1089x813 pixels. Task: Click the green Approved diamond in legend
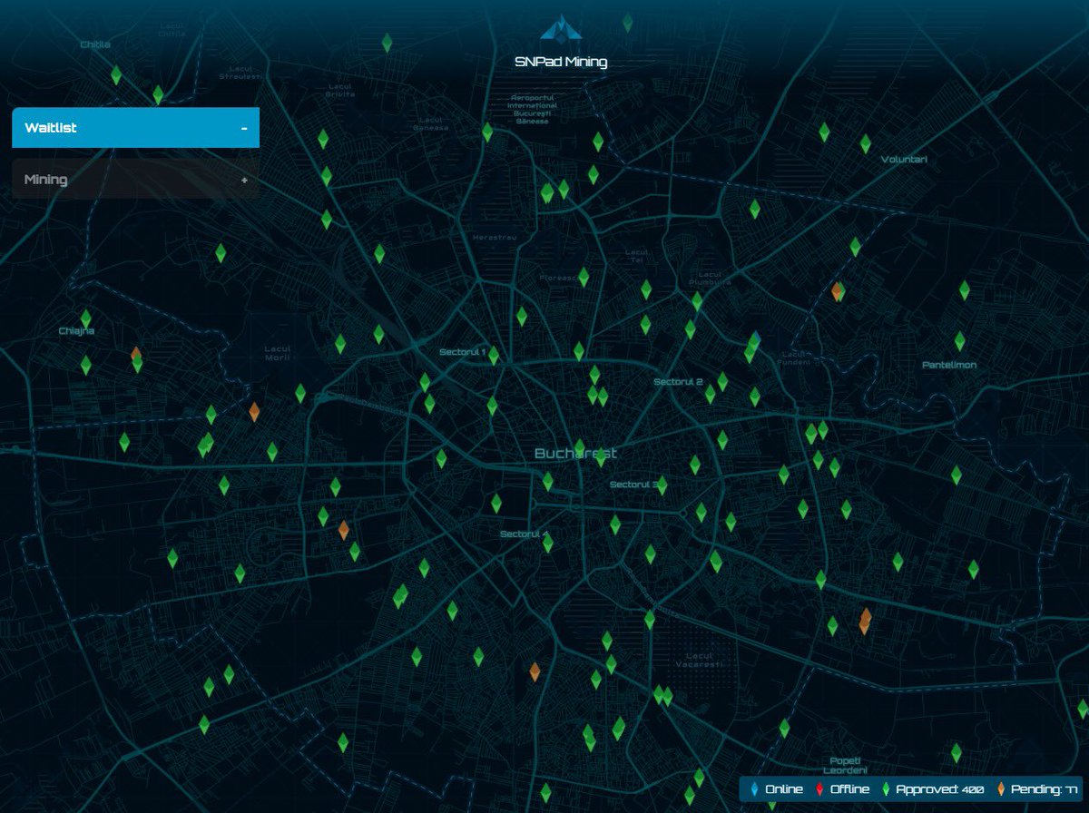[886, 789]
